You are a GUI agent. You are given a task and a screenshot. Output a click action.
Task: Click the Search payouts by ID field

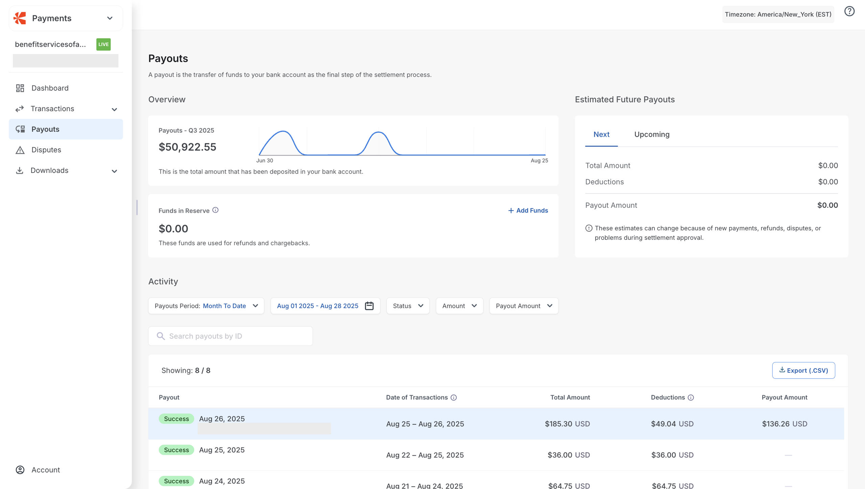tap(230, 336)
